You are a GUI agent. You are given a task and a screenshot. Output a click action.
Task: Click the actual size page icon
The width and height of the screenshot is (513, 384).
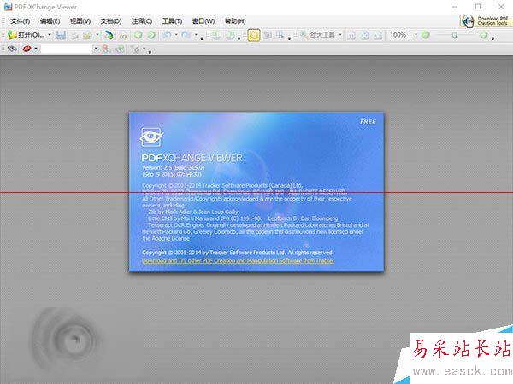click(351, 35)
